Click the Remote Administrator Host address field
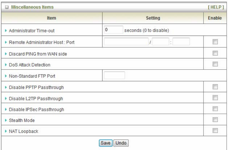 click(x=126, y=42)
